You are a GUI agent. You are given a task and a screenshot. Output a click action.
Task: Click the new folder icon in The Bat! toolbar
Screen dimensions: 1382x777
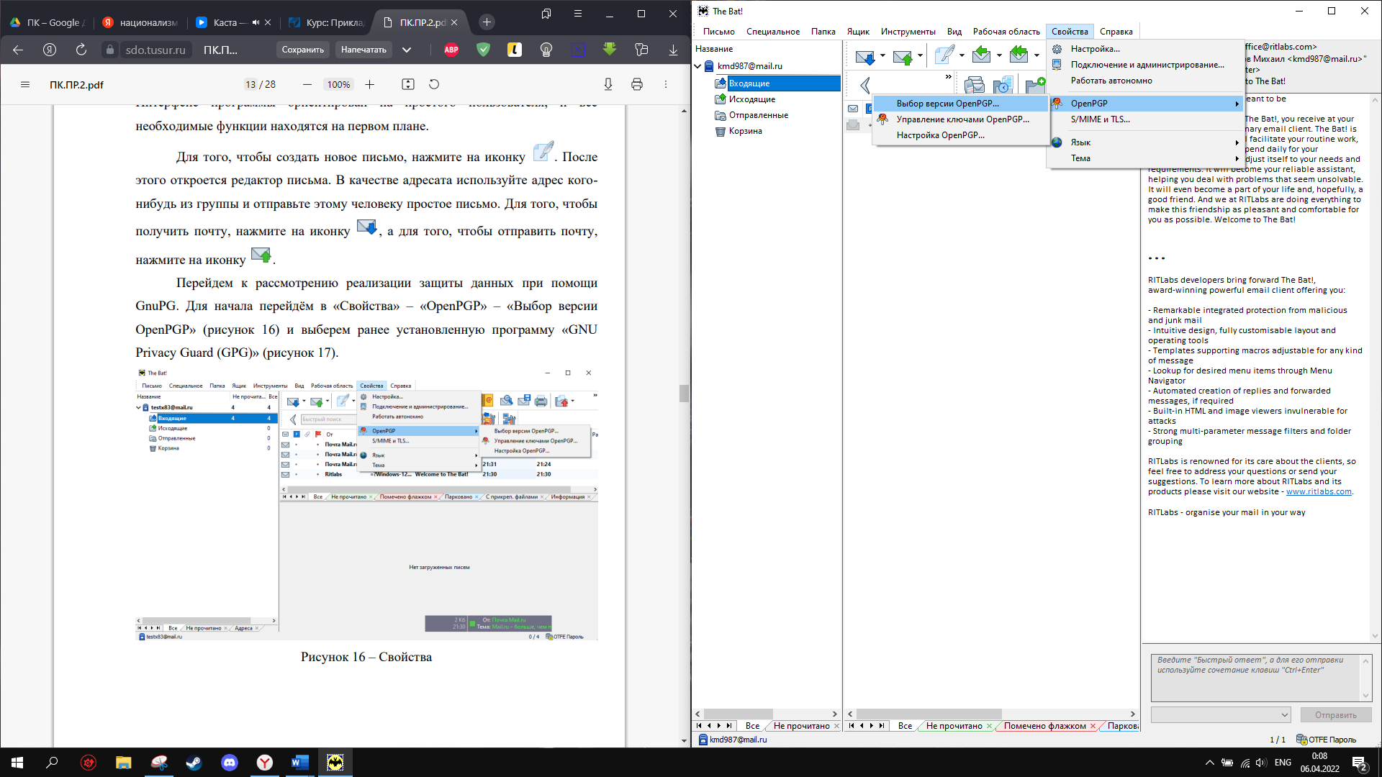[x=1035, y=86]
